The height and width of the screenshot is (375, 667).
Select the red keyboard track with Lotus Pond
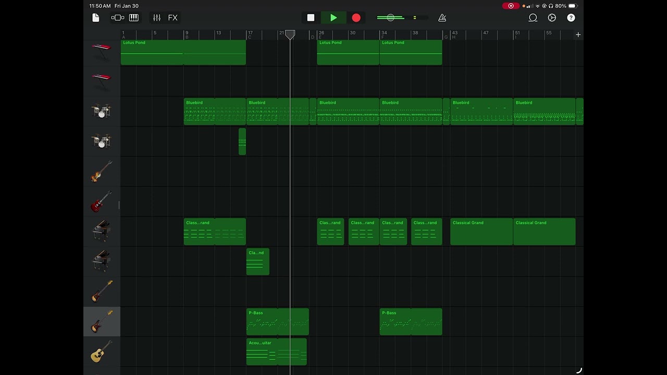coord(102,51)
